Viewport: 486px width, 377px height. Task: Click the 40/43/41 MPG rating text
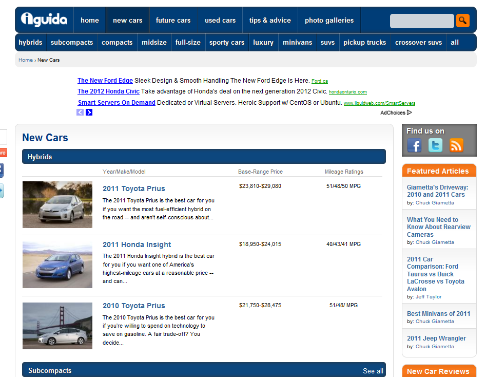343,244
